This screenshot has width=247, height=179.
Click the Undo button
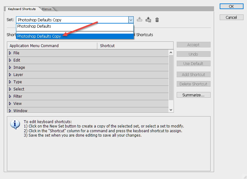pos(193,54)
